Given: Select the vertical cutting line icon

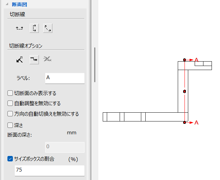Looking at the screenshot, I should point(34,28).
